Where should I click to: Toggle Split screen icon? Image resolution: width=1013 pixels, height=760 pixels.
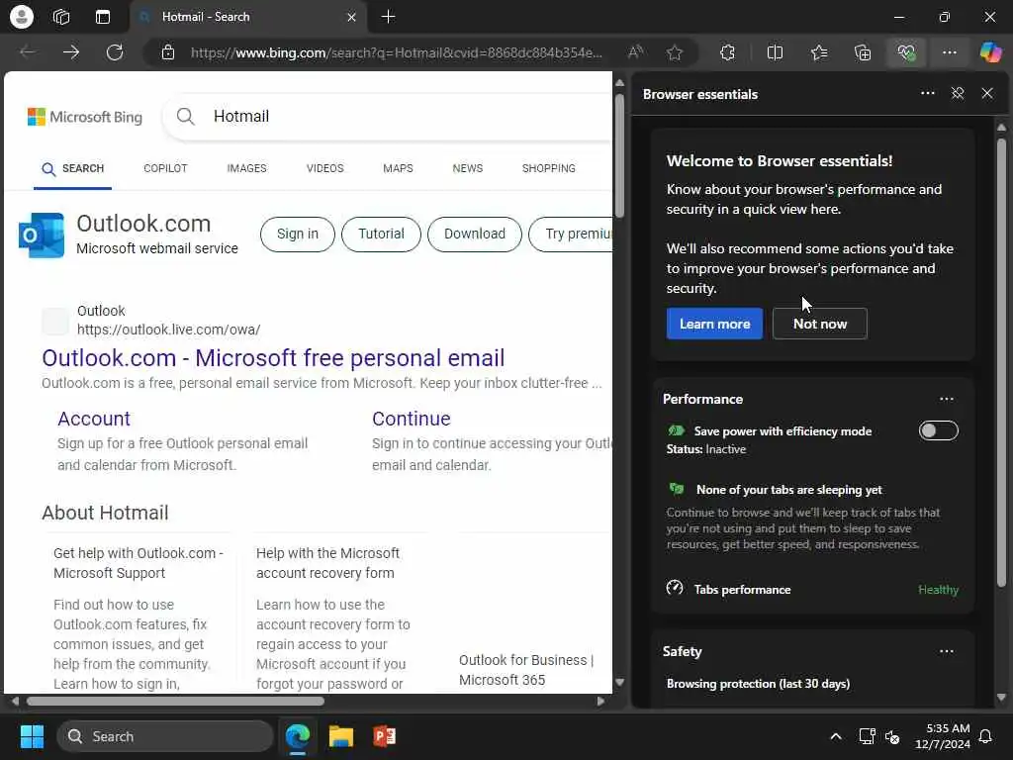click(775, 52)
